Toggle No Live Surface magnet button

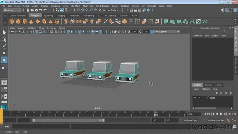pyautogui.click(x=100, y=10)
